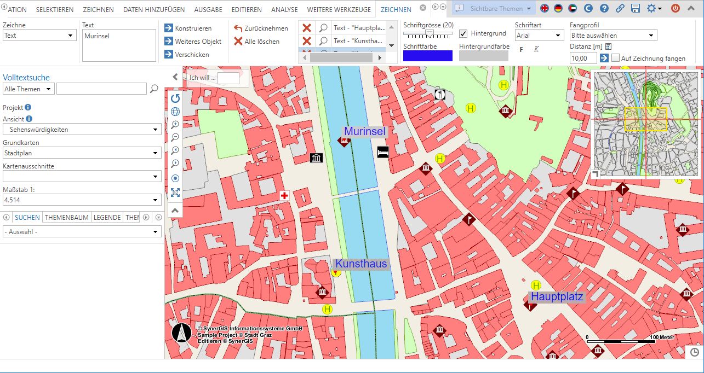Open the help question mark icon
704x373 pixels.
point(604,8)
